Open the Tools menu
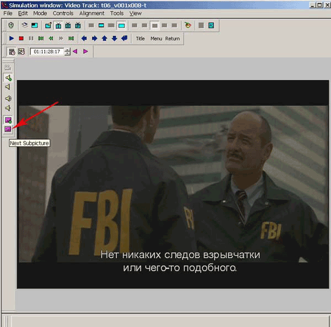The image size is (331, 327). 117,13
